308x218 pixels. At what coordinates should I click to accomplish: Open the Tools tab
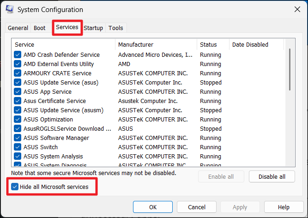(x=115, y=28)
